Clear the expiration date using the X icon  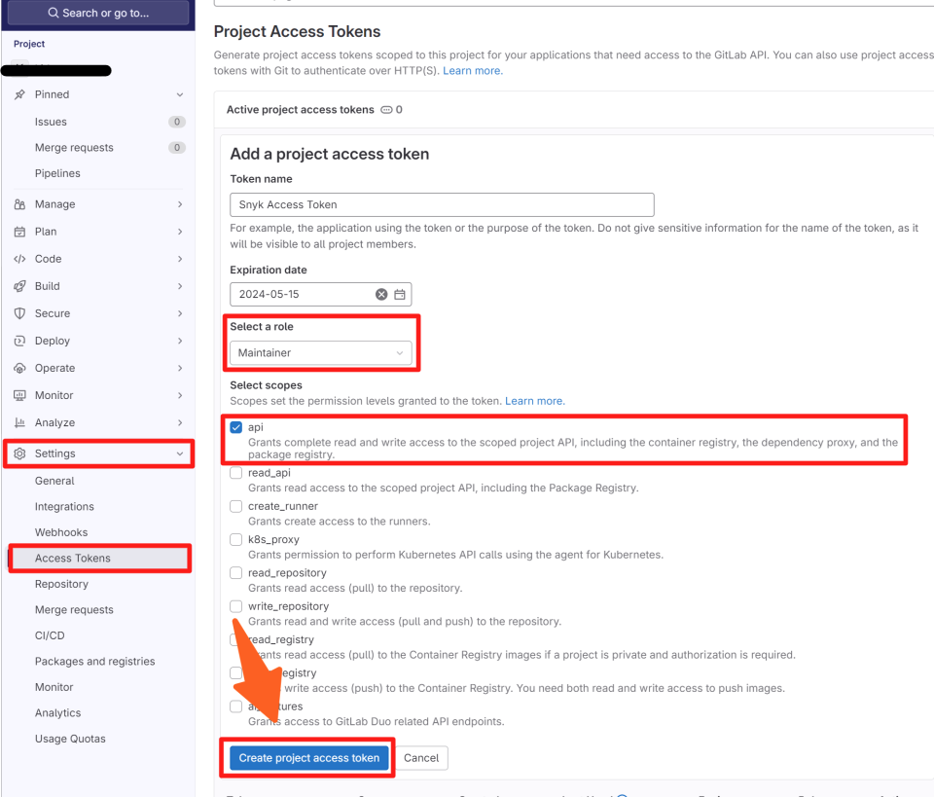[x=380, y=294]
